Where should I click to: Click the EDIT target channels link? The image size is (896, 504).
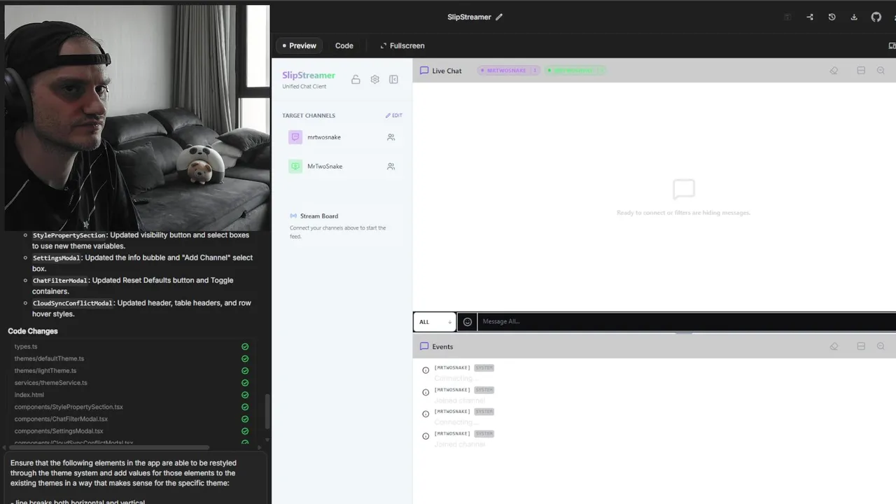pos(394,115)
